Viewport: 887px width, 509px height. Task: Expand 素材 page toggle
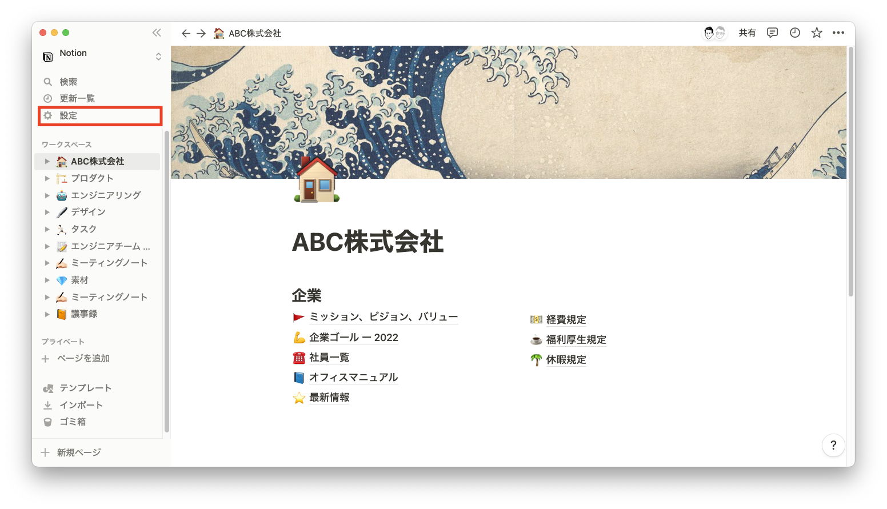(x=47, y=280)
